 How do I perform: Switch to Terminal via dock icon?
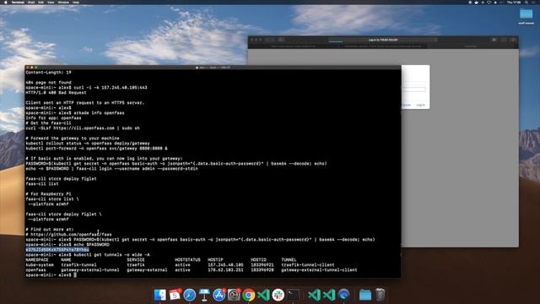coord(294,295)
